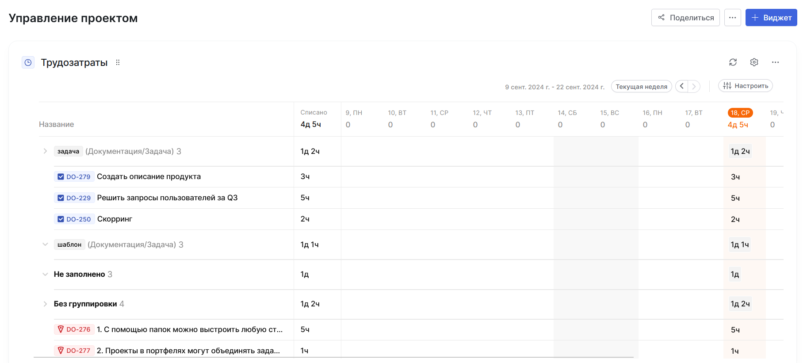The image size is (807, 363).
Task: Open the widget's three-dot menu
Action: pyautogui.click(x=775, y=62)
